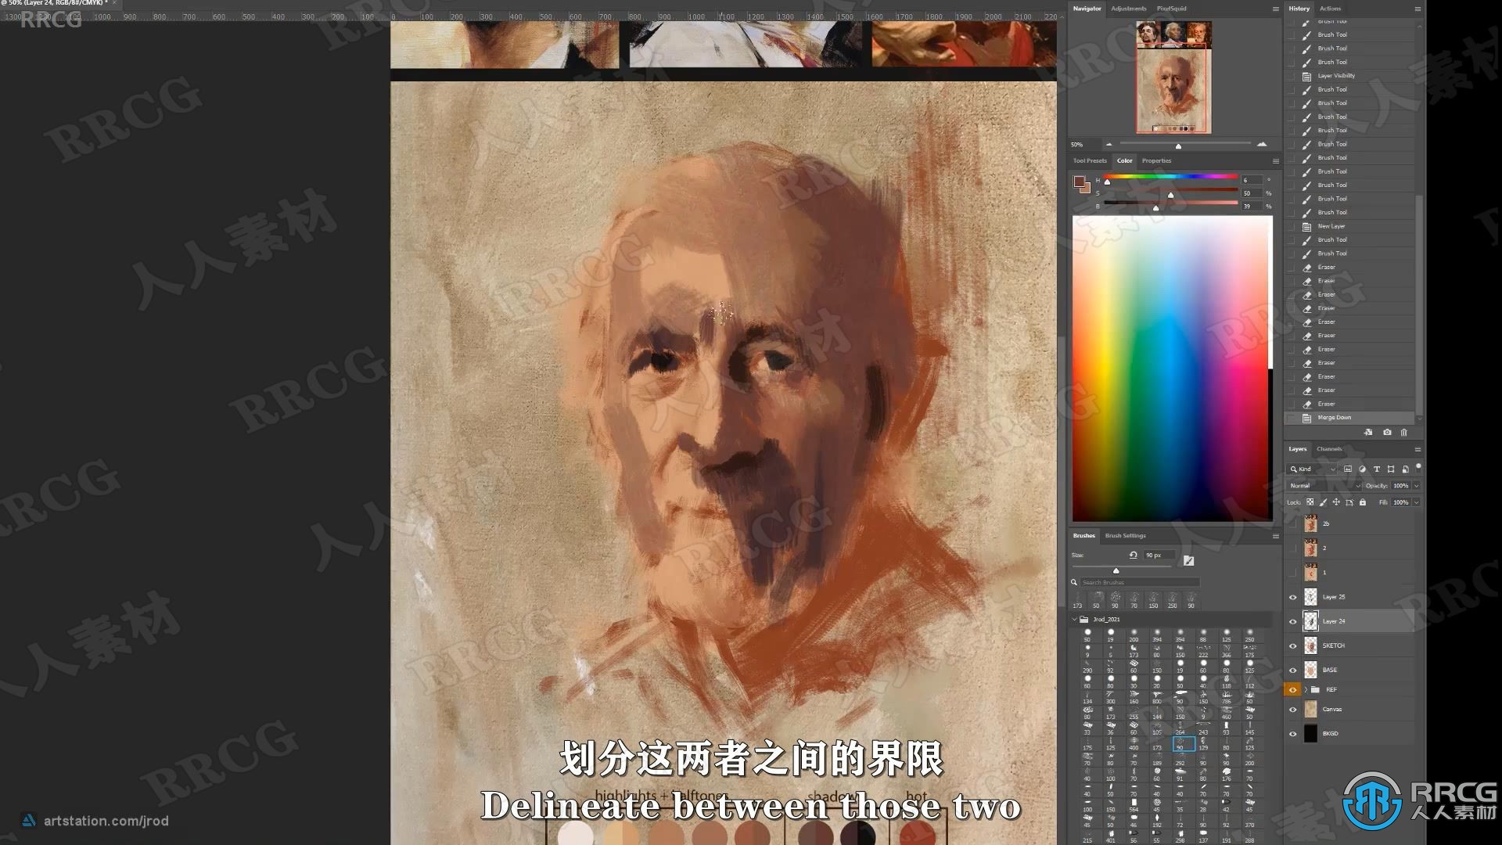Click the smart object filter icon
Viewport: 1502px width, 845px height.
click(1405, 469)
